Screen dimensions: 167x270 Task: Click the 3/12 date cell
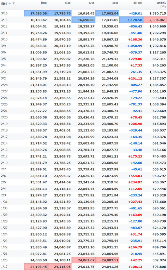tap(4, 26)
